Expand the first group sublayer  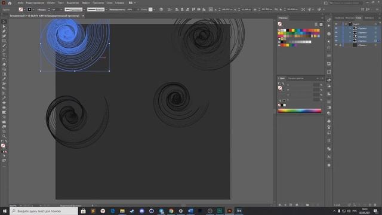(x=350, y=28)
